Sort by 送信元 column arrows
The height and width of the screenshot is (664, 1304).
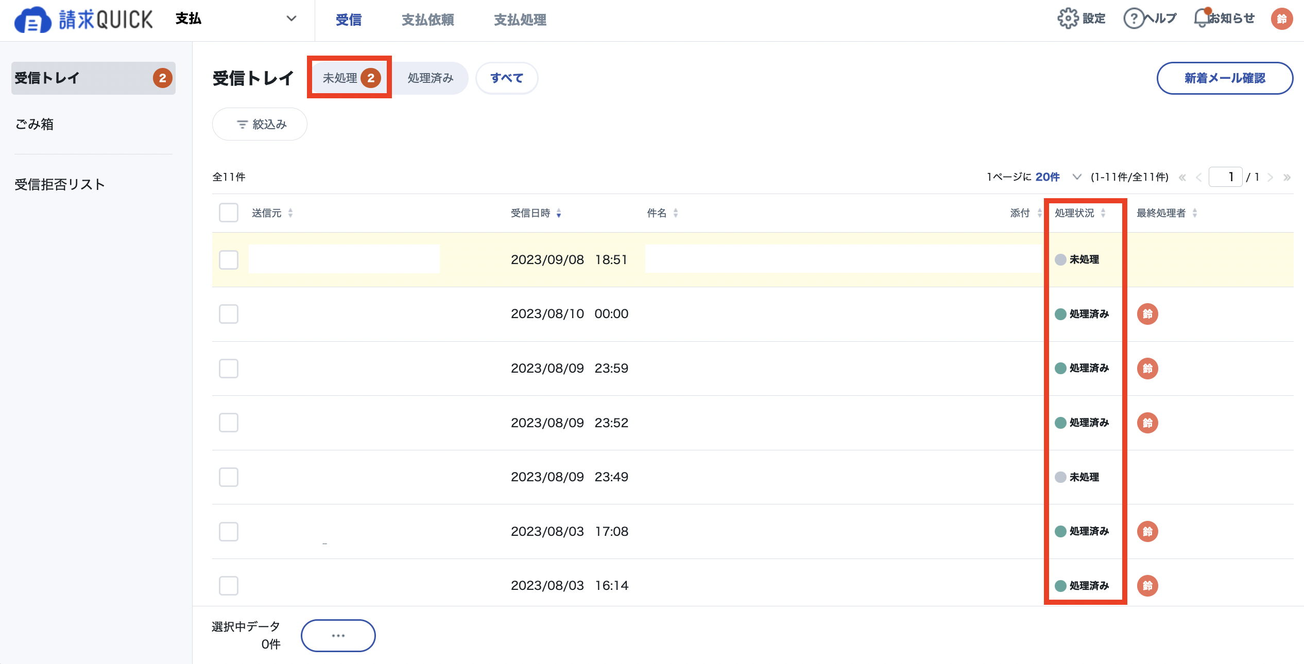pyautogui.click(x=290, y=213)
